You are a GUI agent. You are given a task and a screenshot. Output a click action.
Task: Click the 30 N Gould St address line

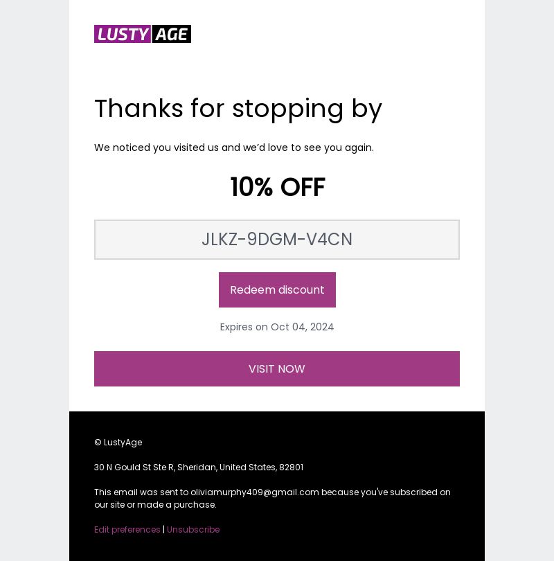click(x=199, y=467)
